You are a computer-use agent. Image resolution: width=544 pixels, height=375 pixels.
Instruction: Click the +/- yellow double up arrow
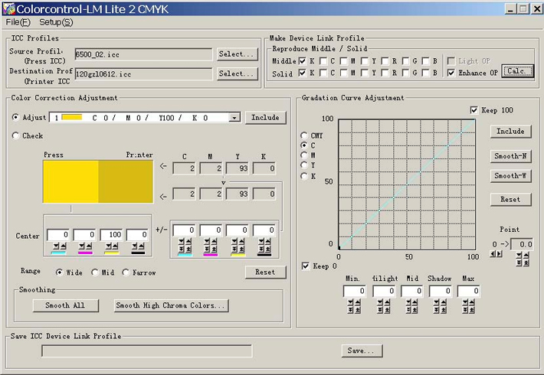tap(241, 249)
